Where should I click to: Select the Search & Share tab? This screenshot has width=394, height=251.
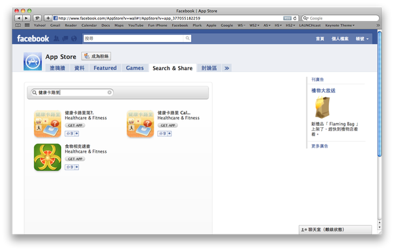pyautogui.click(x=172, y=68)
